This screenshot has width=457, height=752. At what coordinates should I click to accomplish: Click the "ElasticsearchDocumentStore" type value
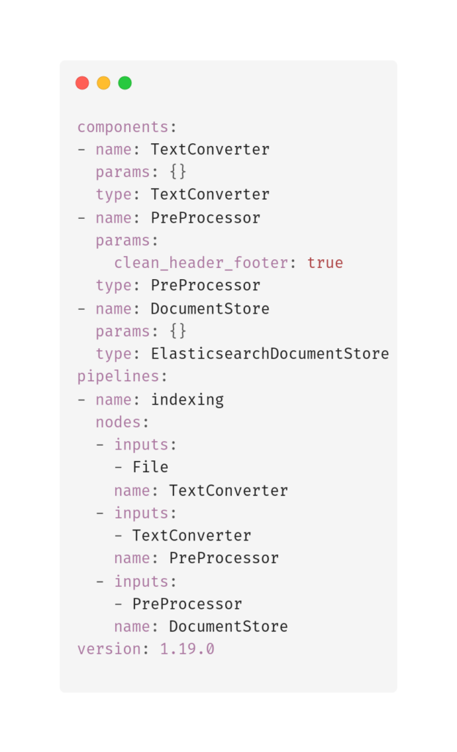pos(270,354)
